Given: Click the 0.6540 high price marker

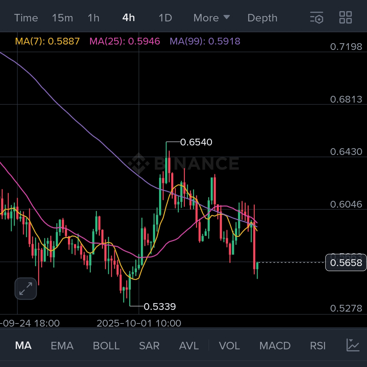Looking at the screenshot, I should (x=196, y=142).
